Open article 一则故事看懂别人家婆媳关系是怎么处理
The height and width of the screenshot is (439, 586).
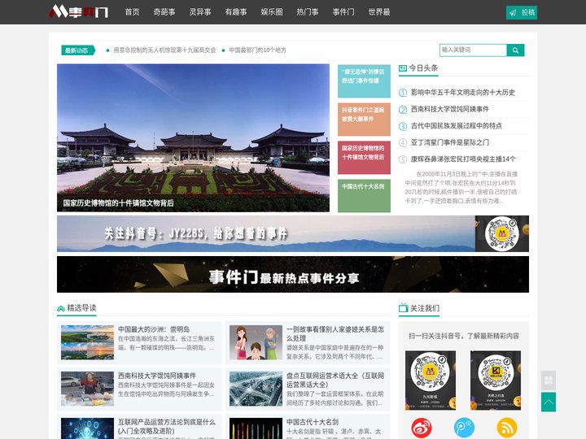click(335, 334)
